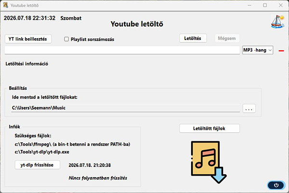Click the 'Szombat' day label
Screen dimensions: 289x193
coord(71,18)
